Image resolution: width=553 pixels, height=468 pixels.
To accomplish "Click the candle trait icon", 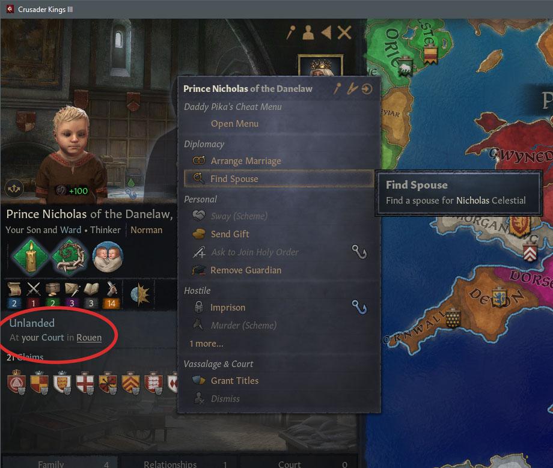I will (x=31, y=257).
